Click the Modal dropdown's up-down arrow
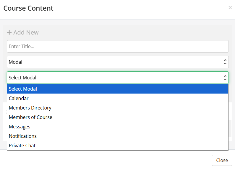 pyautogui.click(x=225, y=62)
